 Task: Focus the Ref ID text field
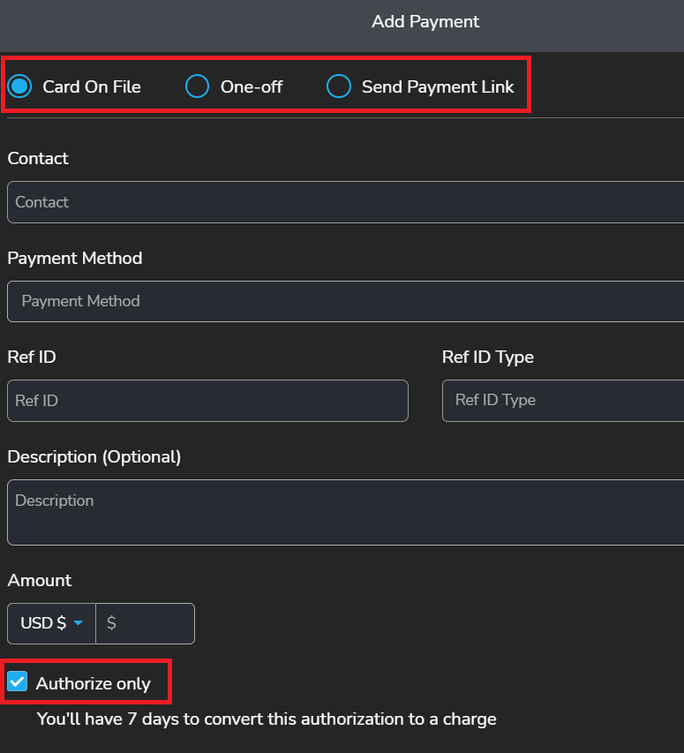[x=207, y=401]
